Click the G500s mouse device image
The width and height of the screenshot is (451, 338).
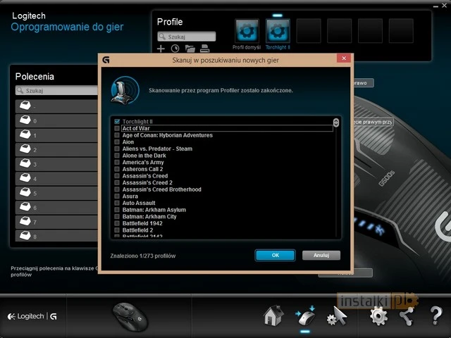(130, 317)
